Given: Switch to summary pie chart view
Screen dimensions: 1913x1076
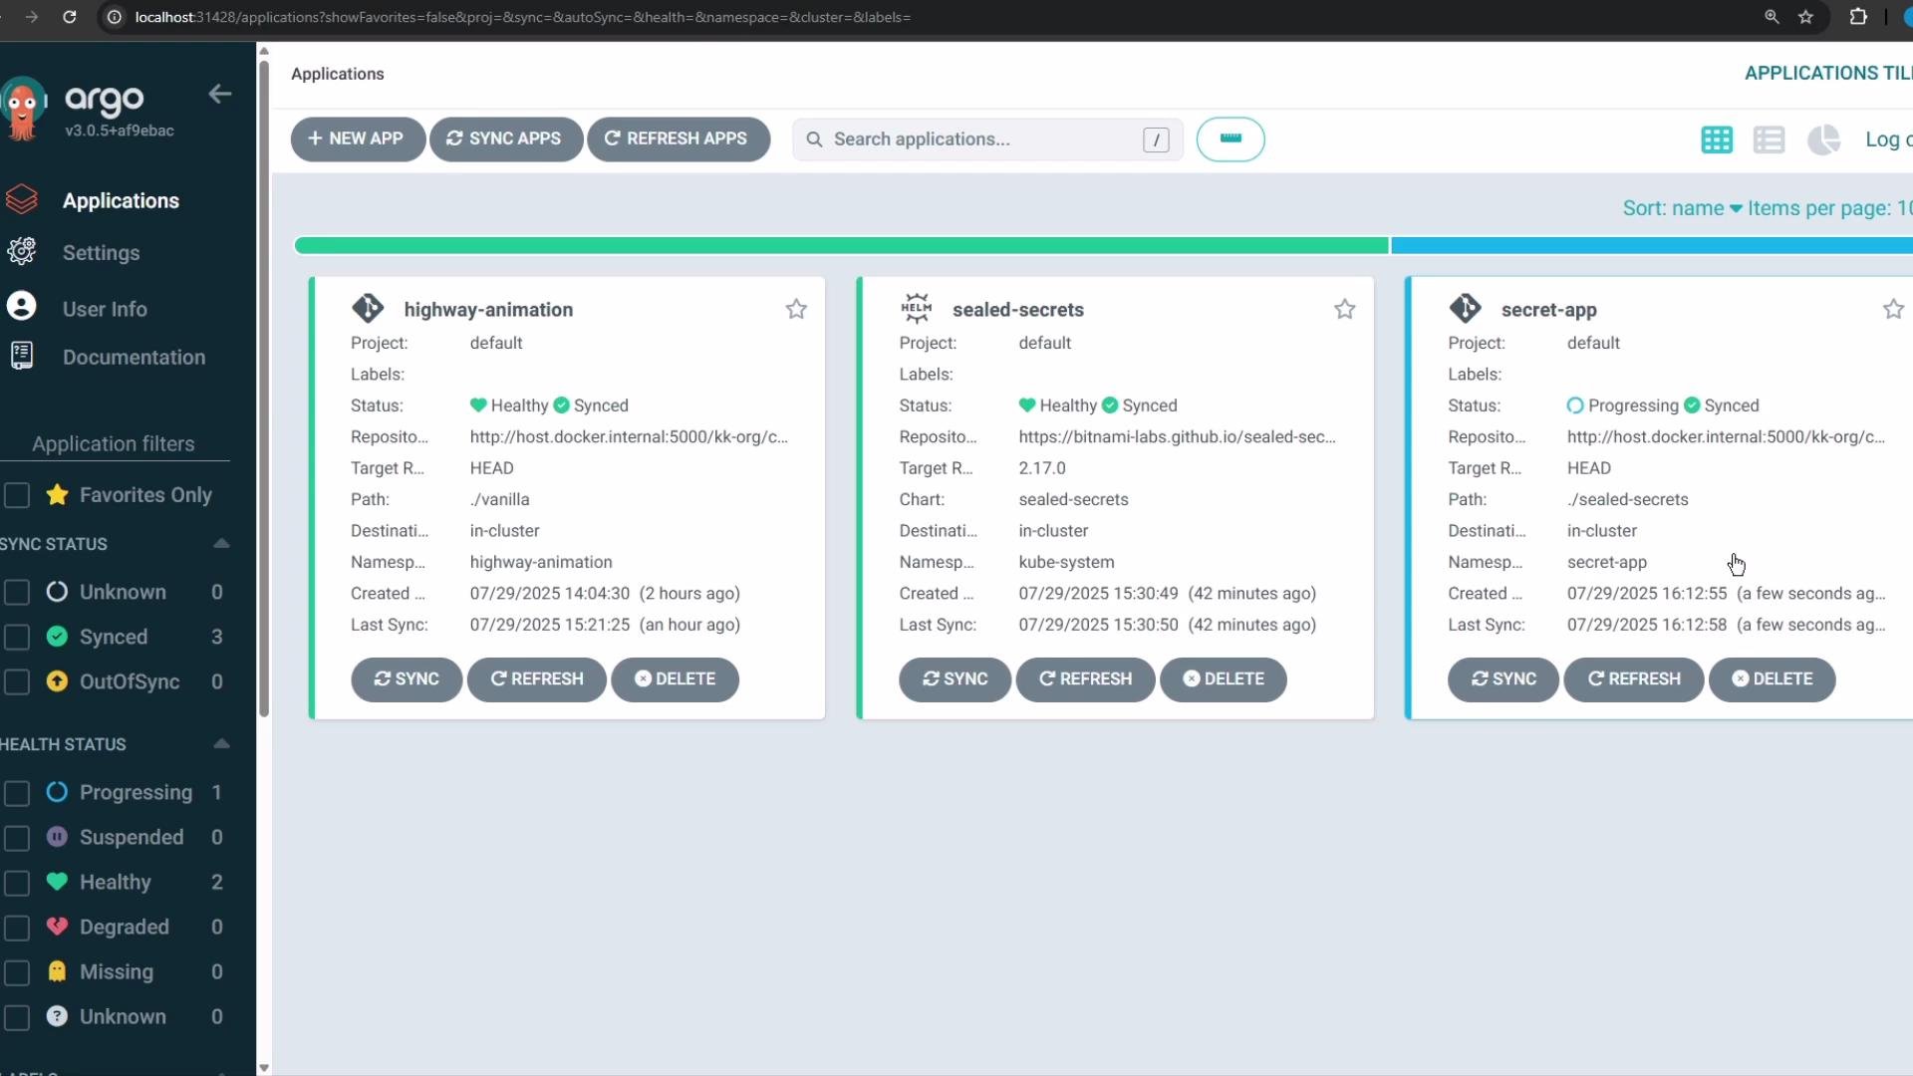Looking at the screenshot, I should click(x=1823, y=139).
